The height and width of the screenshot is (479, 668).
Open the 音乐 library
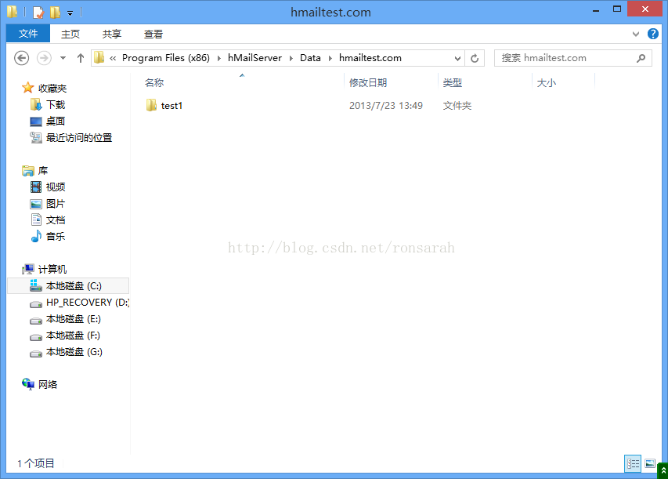pyautogui.click(x=56, y=236)
